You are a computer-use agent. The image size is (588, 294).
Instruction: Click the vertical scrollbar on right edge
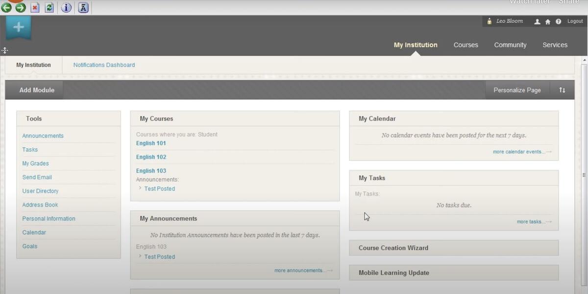(584, 174)
